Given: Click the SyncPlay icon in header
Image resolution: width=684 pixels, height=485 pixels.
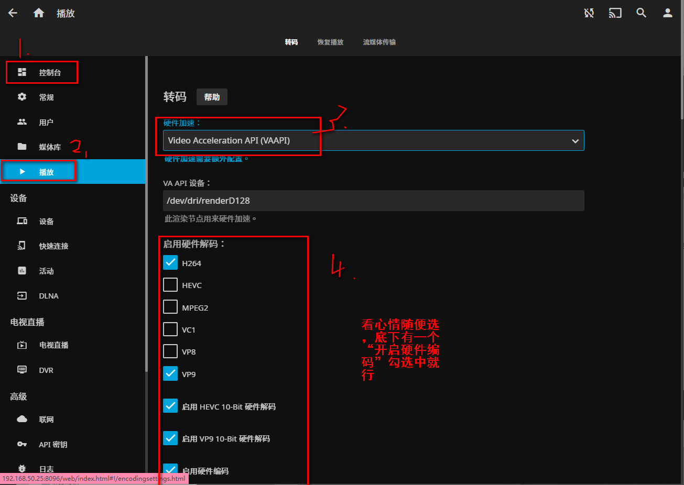Looking at the screenshot, I should click(x=589, y=13).
